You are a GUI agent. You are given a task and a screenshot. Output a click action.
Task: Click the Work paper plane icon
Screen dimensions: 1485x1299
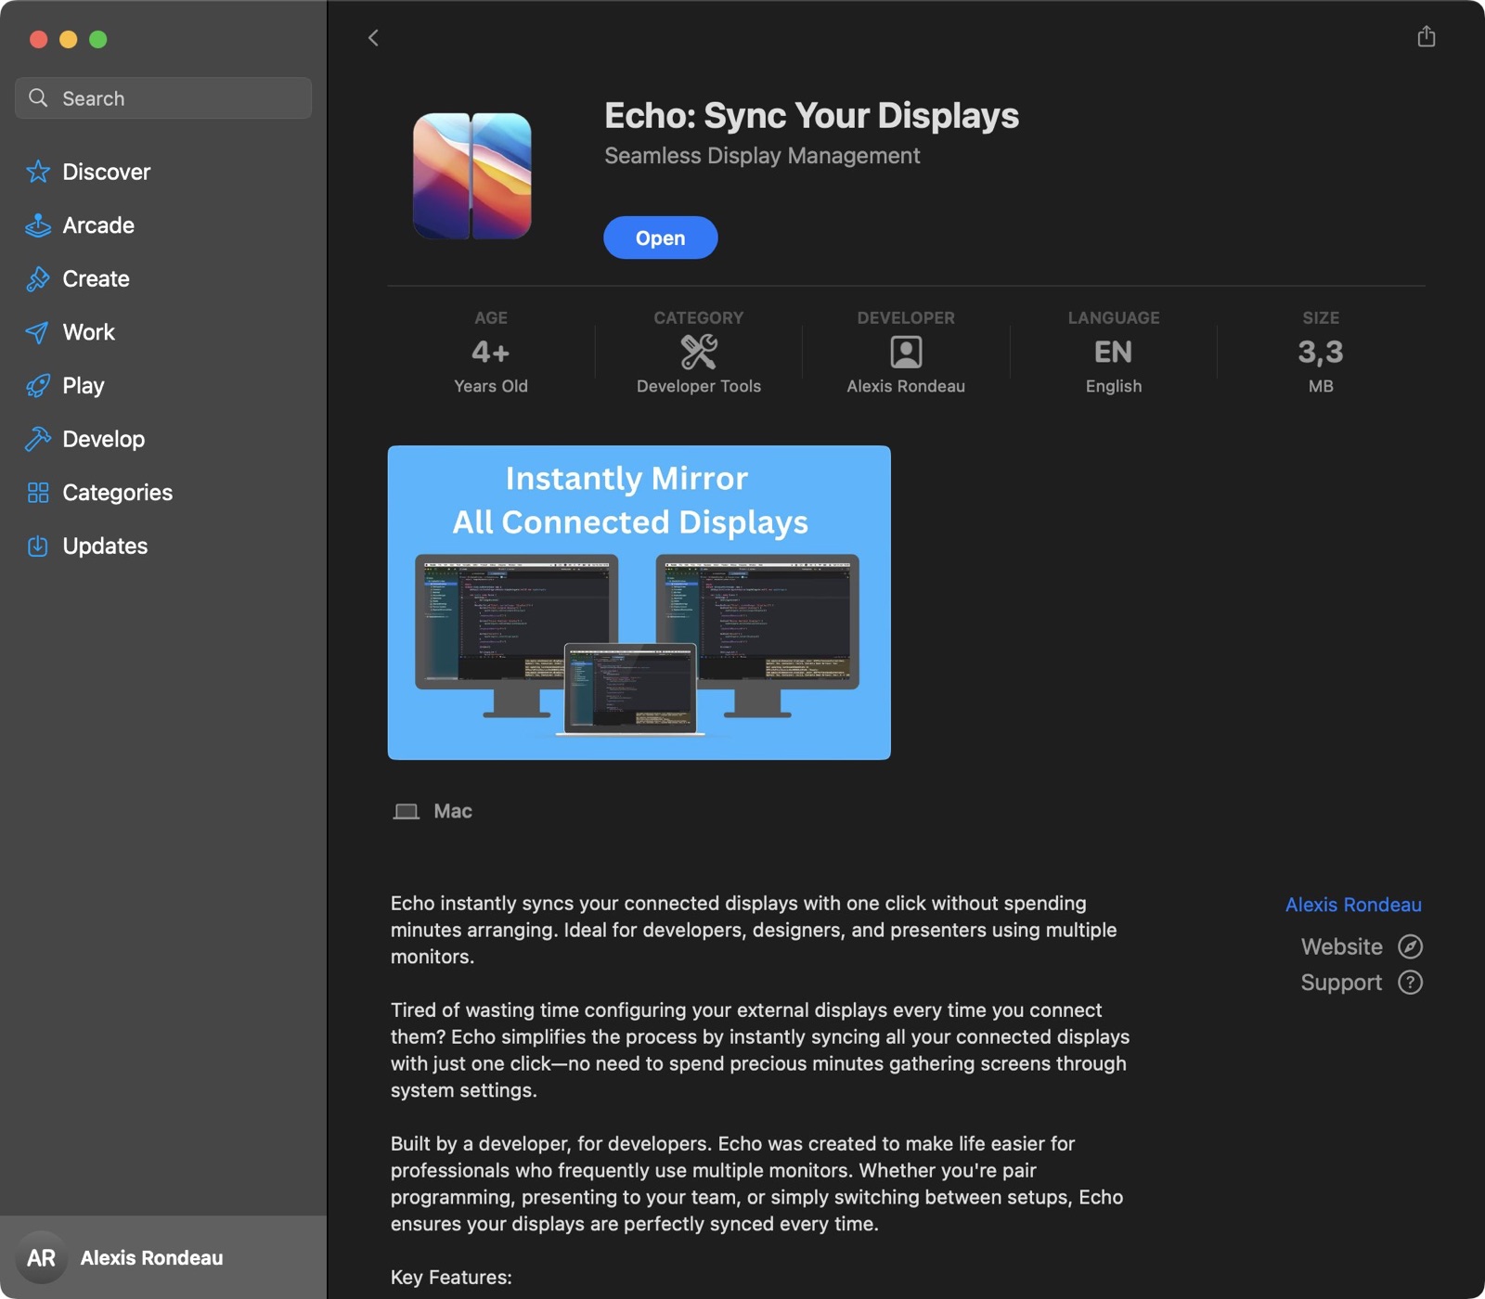click(38, 332)
